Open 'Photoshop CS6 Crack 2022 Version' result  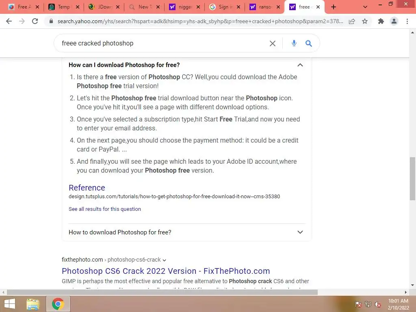(166, 271)
